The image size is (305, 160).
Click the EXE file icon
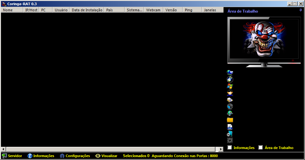pos(230,127)
